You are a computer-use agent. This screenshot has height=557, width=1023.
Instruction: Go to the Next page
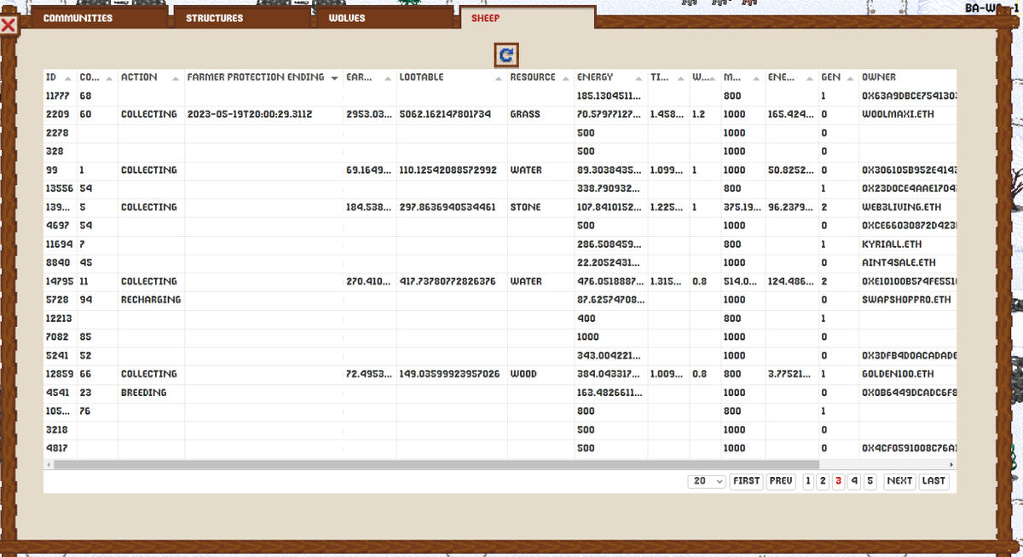tap(899, 481)
